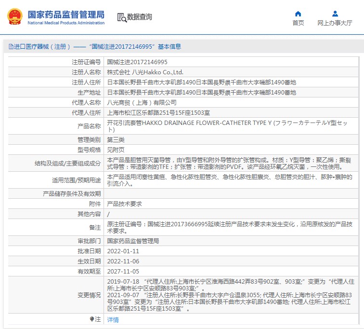Click the 注册人住所 address value

(201, 82)
